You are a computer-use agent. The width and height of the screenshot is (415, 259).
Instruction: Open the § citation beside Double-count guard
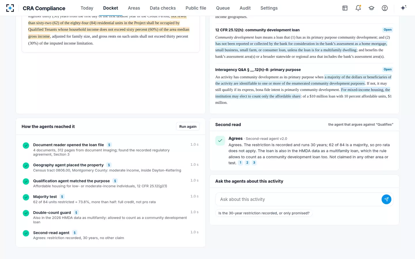point(76,213)
